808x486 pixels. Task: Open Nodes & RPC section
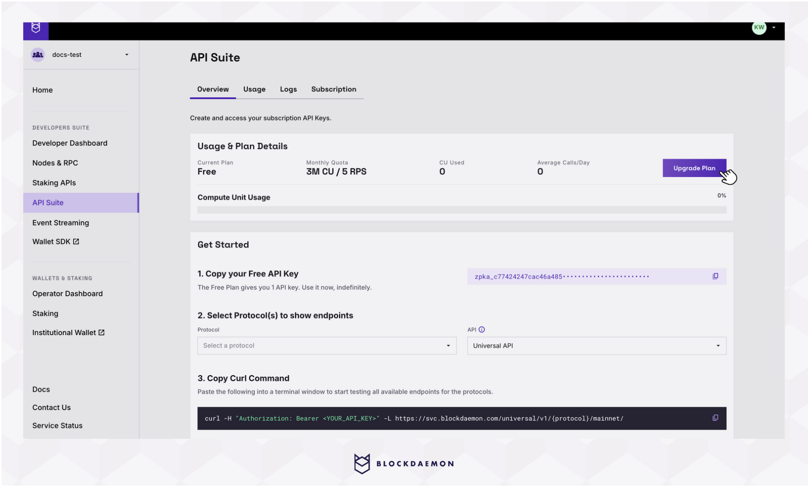[55, 163]
